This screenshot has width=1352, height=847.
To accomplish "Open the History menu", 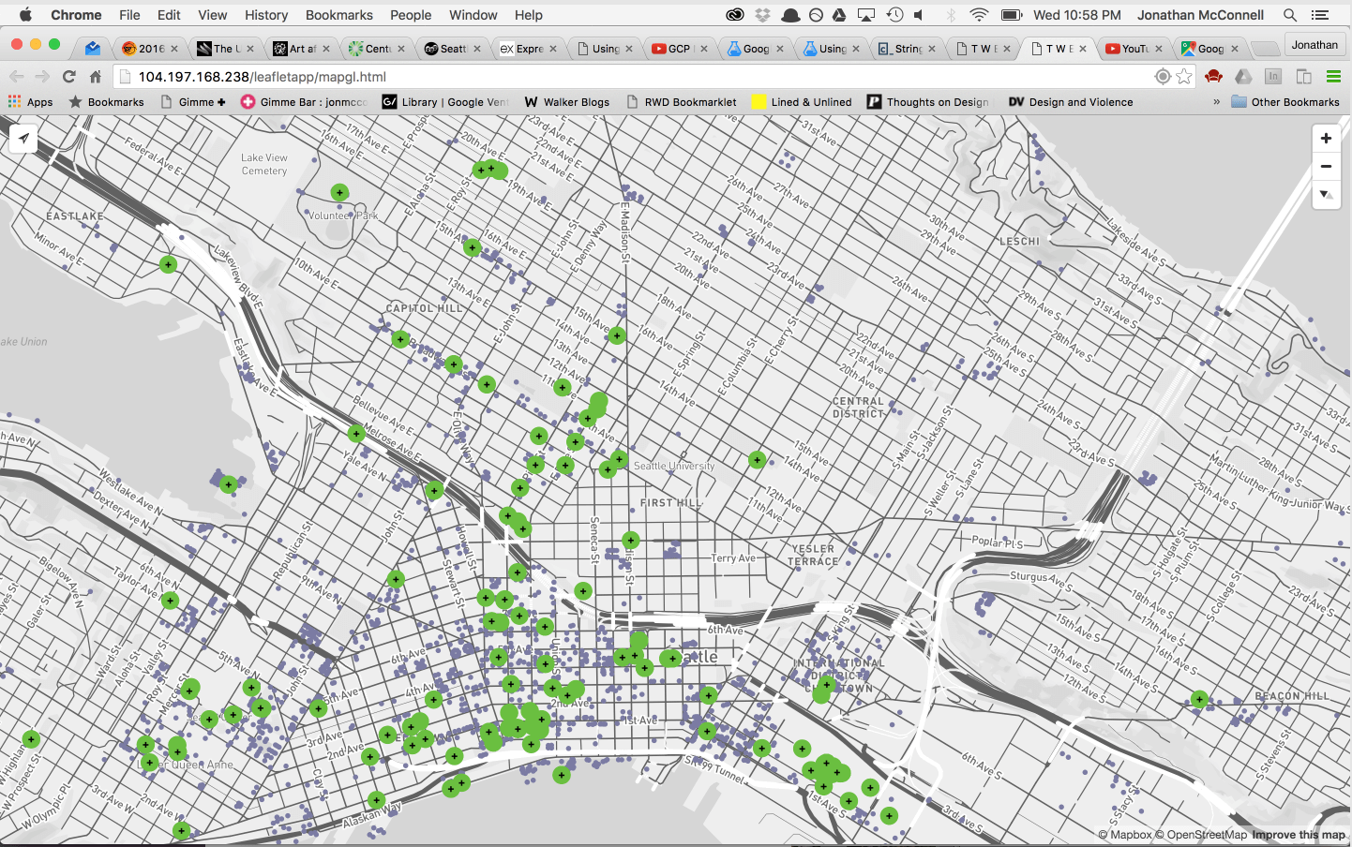I will [266, 15].
